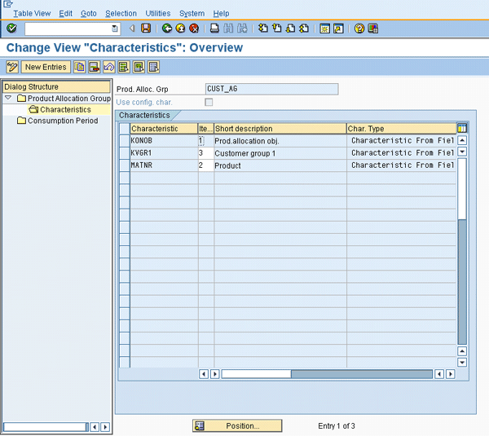The image size is (489, 436).
Task: Click the Save icon in toolbar
Action: [x=146, y=29]
